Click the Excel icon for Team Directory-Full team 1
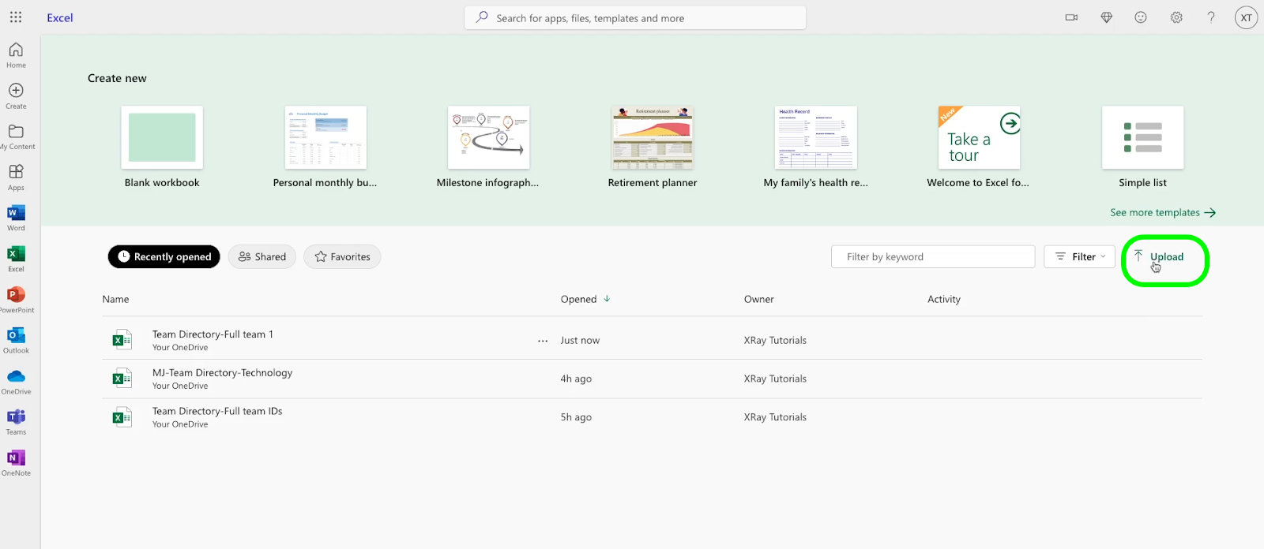The height and width of the screenshot is (549, 1264). pyautogui.click(x=122, y=340)
